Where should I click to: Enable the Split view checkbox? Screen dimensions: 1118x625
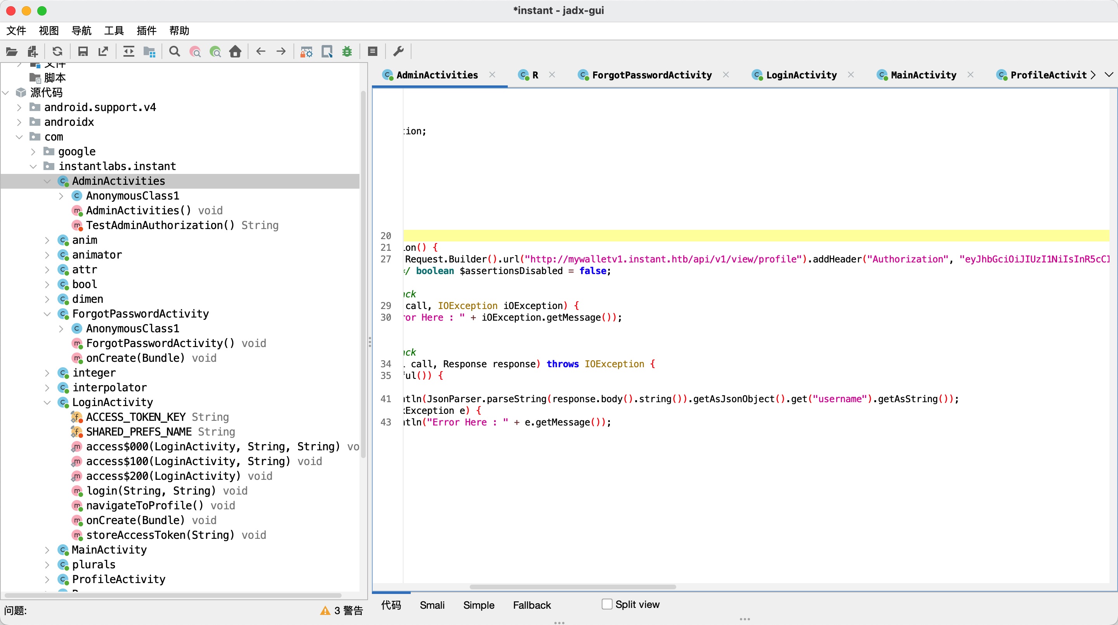point(607,604)
